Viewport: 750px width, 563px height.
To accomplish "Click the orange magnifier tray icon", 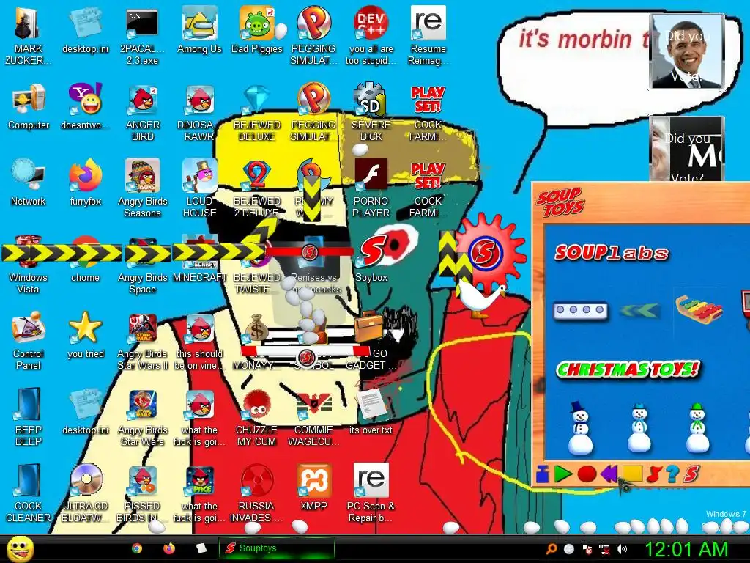I will (552, 549).
